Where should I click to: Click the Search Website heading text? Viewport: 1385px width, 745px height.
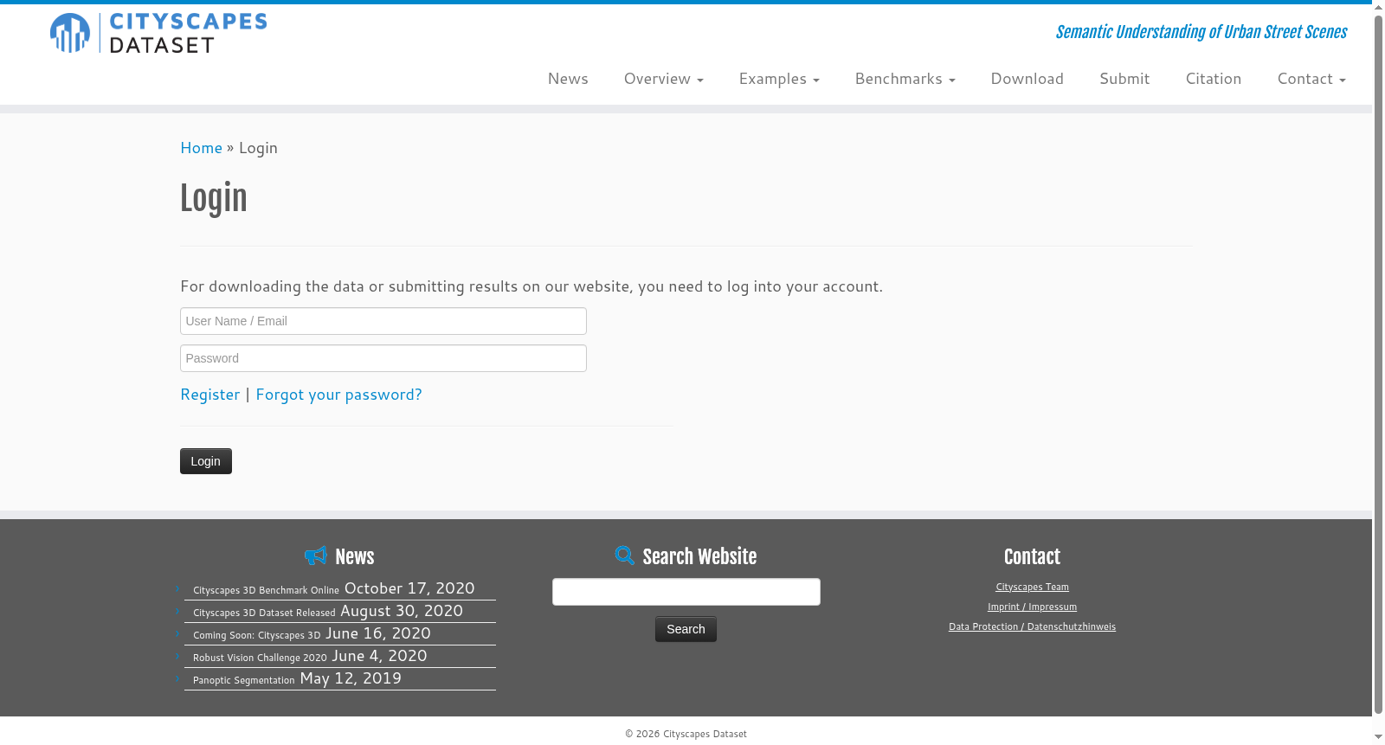699,556
